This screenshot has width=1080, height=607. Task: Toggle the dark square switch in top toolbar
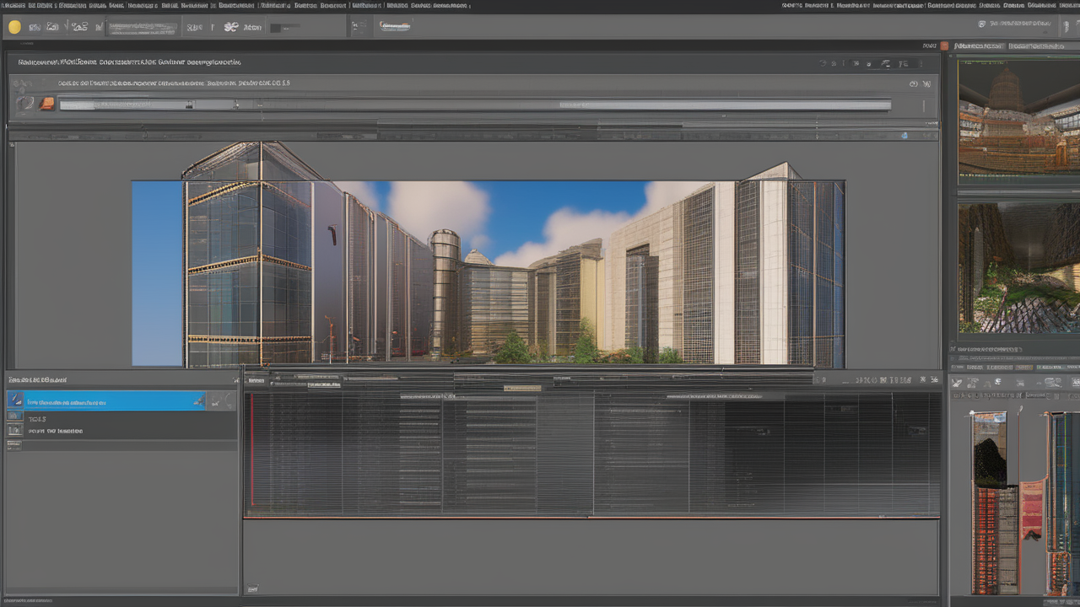coord(275,28)
